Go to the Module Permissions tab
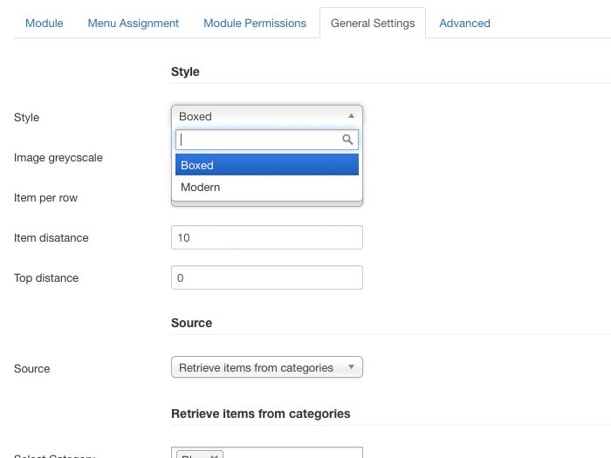 [255, 23]
